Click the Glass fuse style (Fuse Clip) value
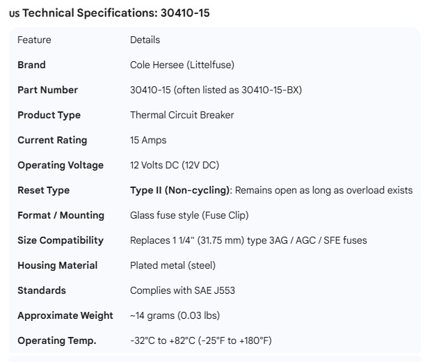The image size is (432, 362). 189,215
